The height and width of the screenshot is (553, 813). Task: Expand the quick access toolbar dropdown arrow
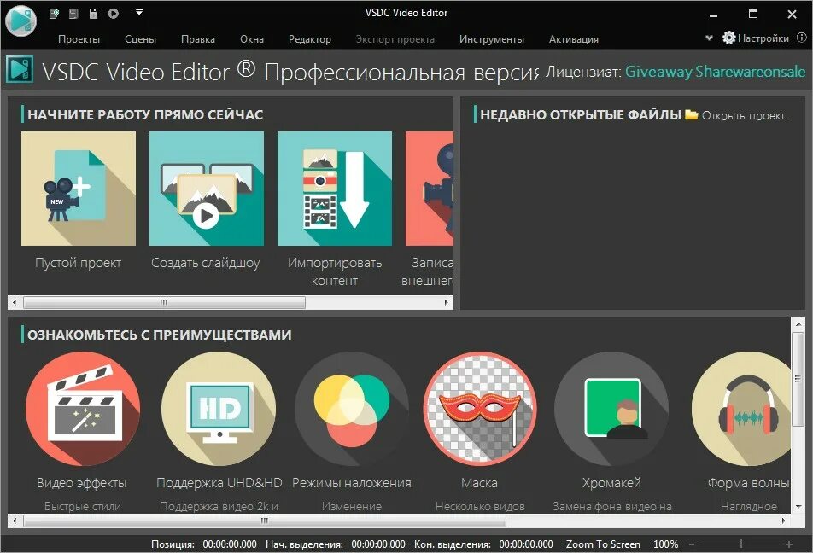[139, 11]
